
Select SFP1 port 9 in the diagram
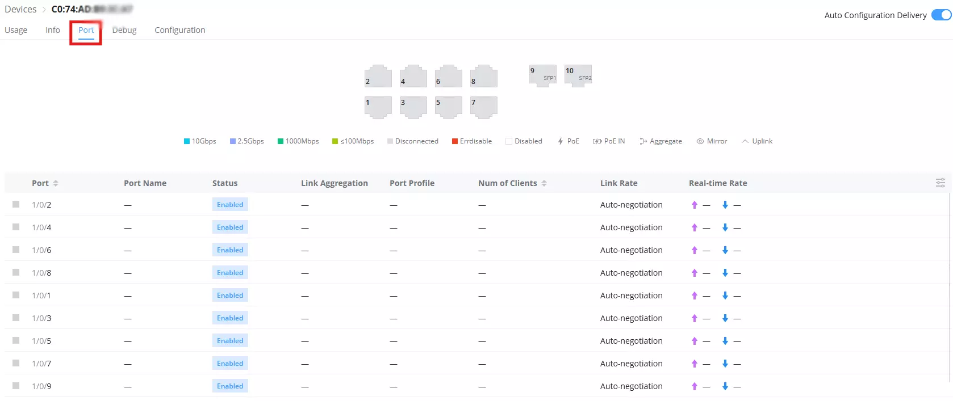(x=542, y=75)
